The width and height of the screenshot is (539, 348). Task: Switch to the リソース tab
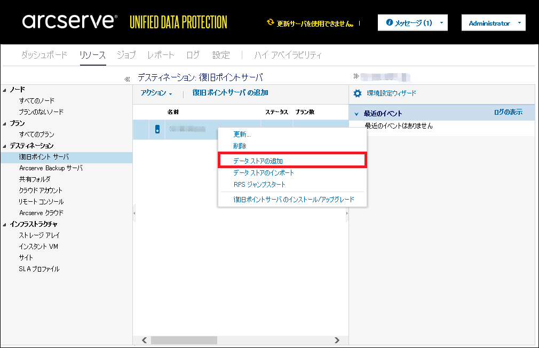coord(92,54)
